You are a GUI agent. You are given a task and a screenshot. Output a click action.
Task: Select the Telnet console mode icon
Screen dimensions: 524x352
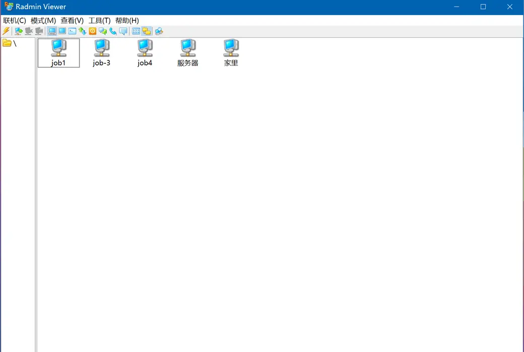pos(72,31)
